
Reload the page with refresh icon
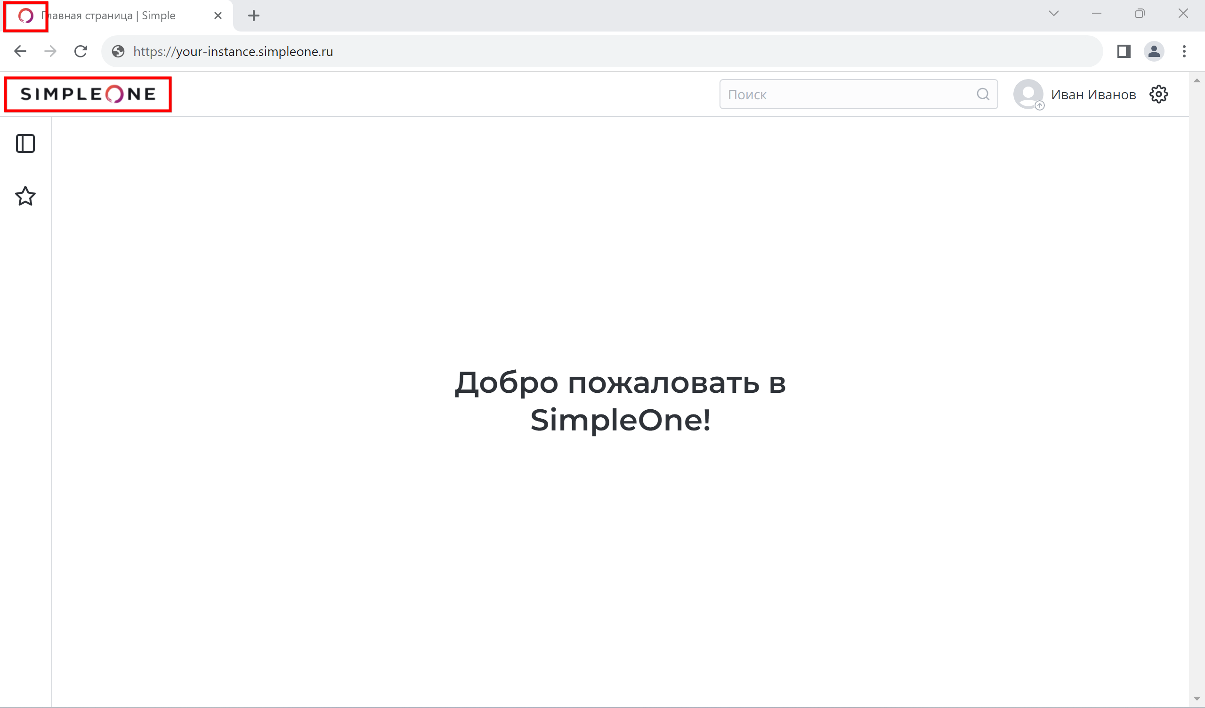click(81, 51)
